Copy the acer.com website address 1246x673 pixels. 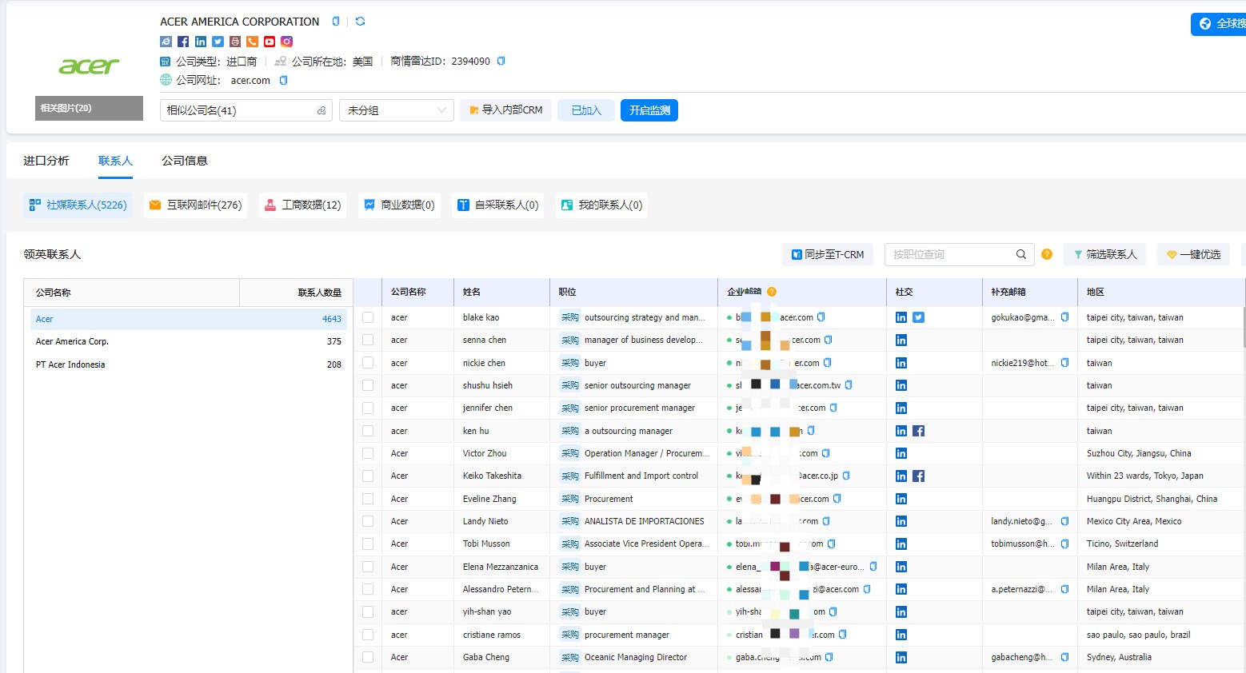[283, 80]
